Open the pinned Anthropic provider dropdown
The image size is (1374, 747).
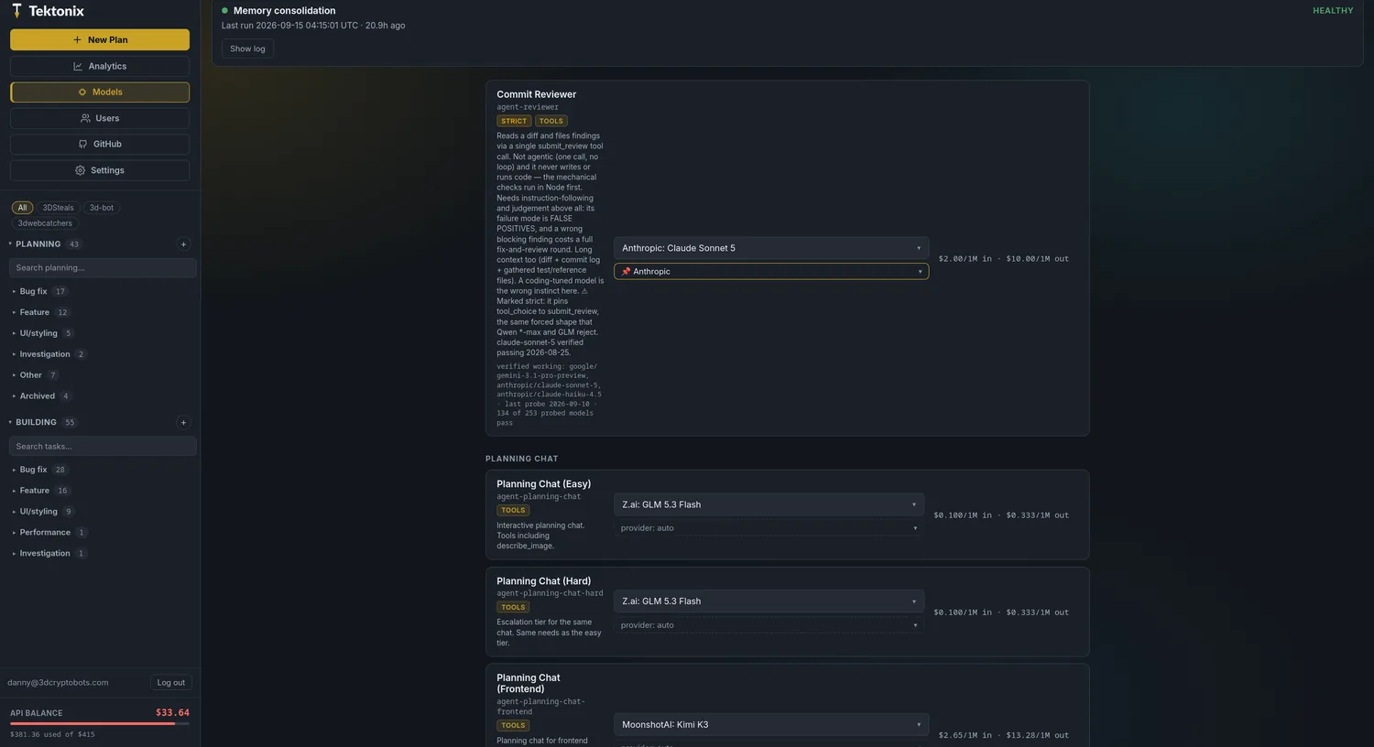771,272
